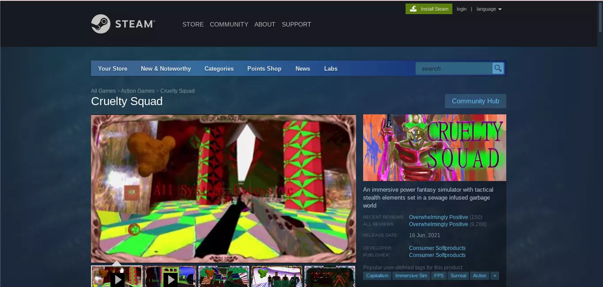Click the Consumer Softproducts developer link
This screenshot has width=603, height=287.
(437, 248)
